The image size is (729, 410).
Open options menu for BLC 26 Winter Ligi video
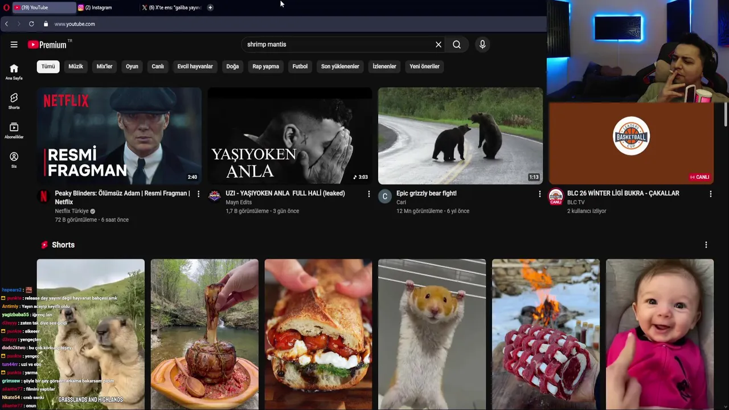tap(710, 194)
